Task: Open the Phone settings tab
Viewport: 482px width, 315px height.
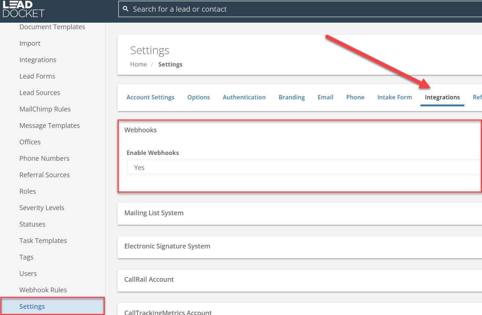Action: coord(355,97)
